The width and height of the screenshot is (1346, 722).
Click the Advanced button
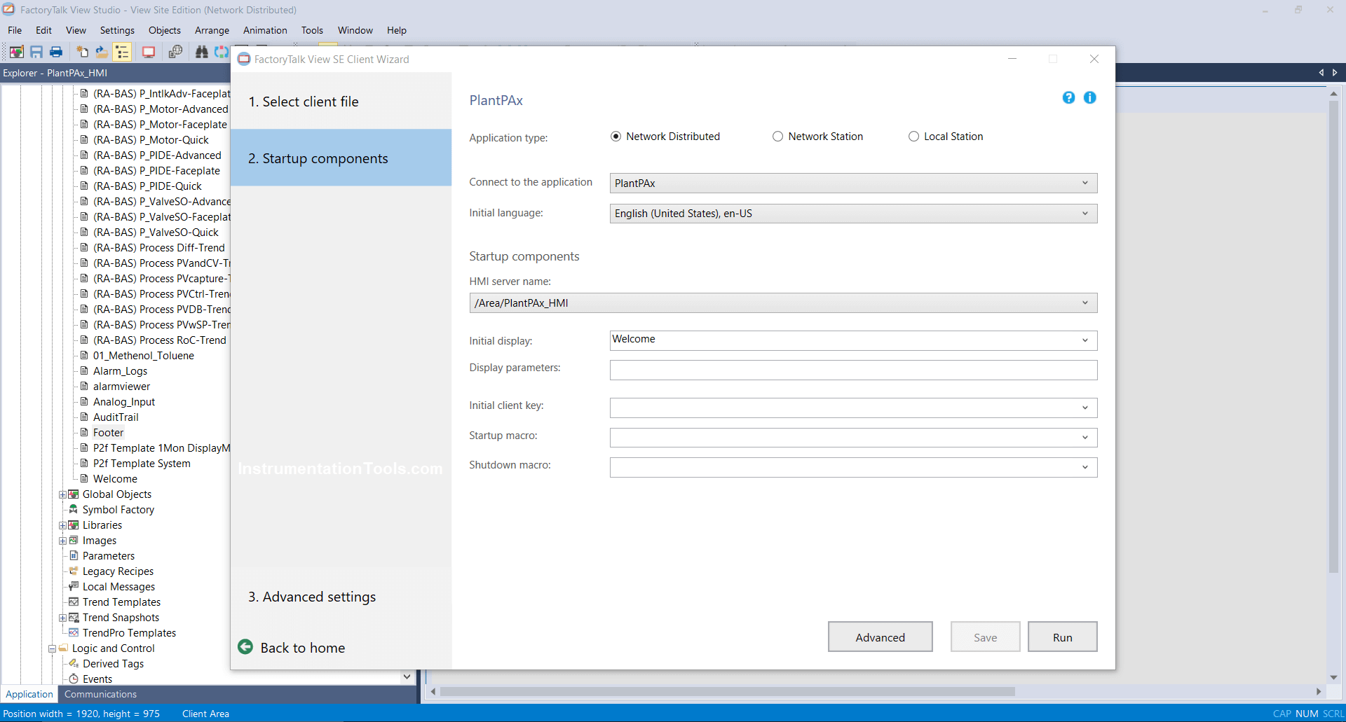[x=880, y=637]
